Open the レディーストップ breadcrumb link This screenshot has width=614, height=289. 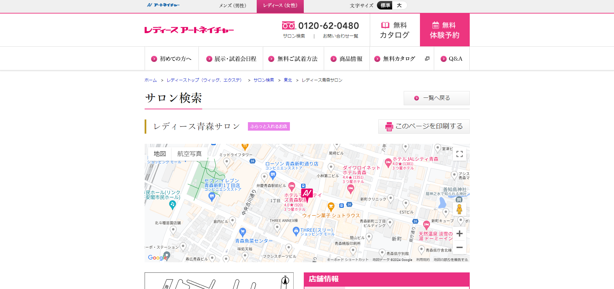pyautogui.click(x=204, y=80)
